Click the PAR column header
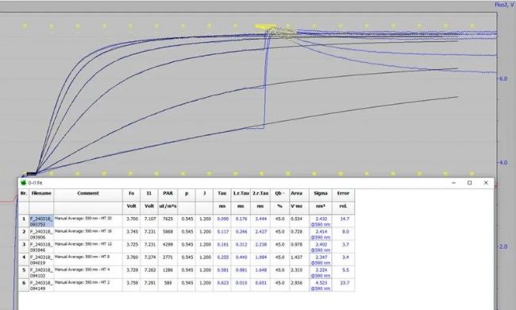This screenshot has width=516, height=310. pyautogui.click(x=168, y=193)
